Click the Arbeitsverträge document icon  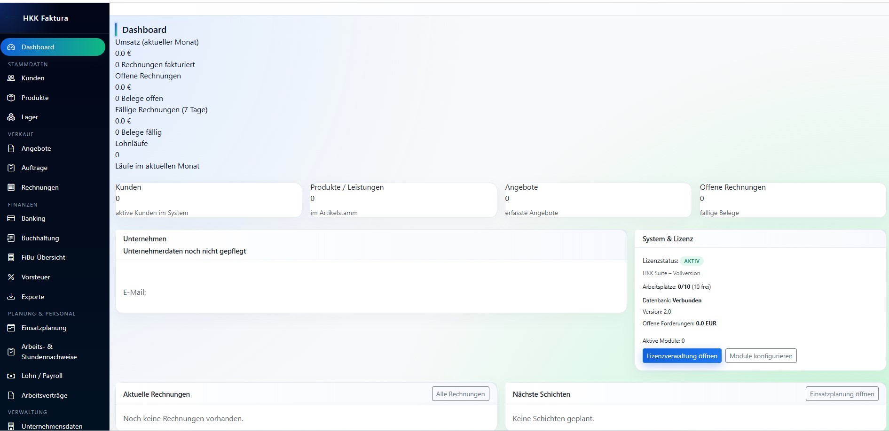11,395
